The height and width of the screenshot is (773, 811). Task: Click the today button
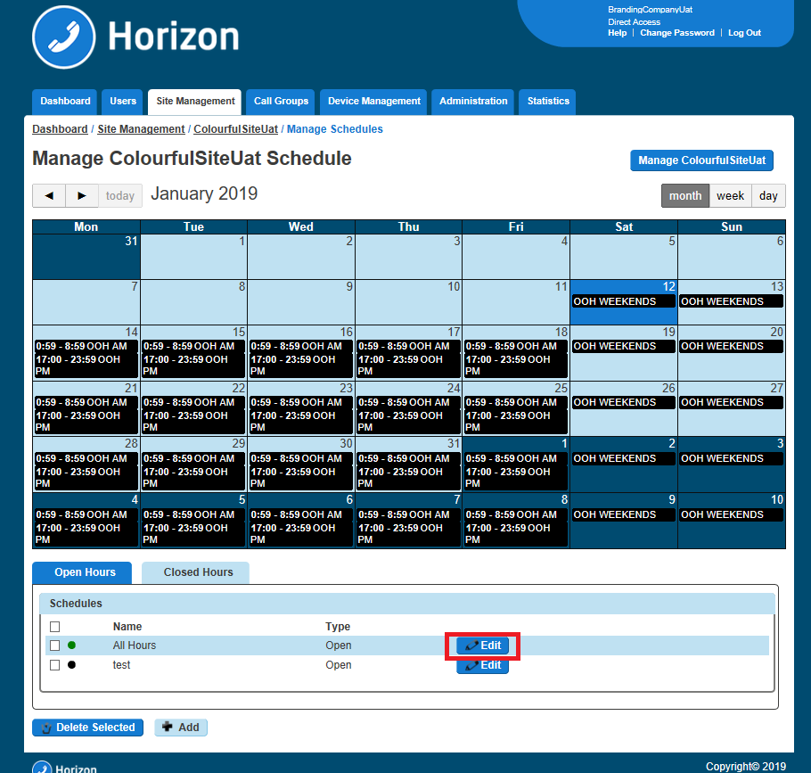(x=120, y=195)
